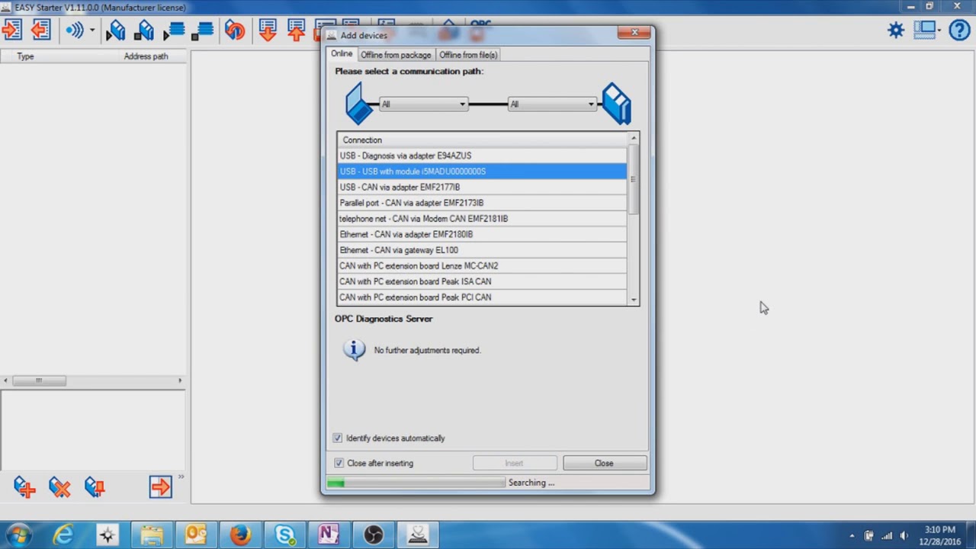Click the download parameter set icon
The height and width of the screenshot is (549, 976).
[x=268, y=30]
